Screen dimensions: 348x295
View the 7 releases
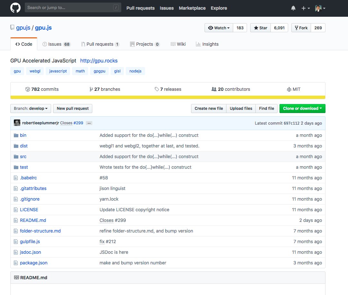click(168, 89)
